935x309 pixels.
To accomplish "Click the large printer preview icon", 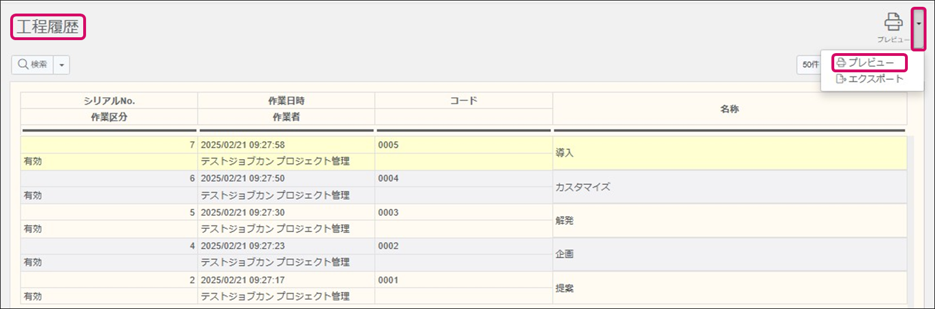I will click(x=893, y=23).
